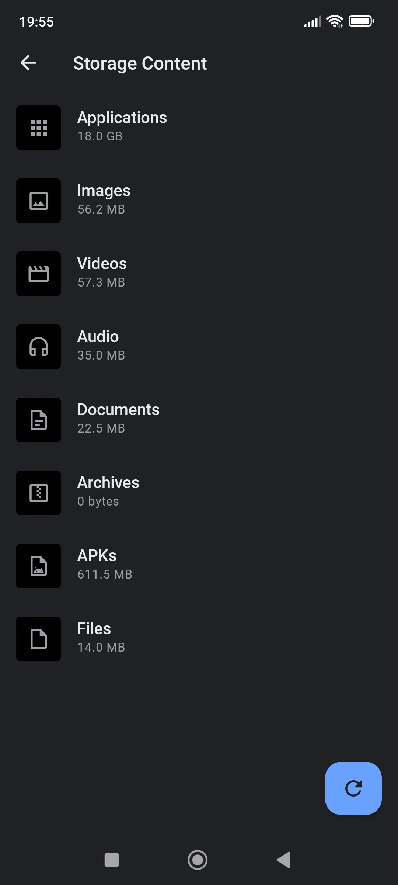Select the 18.0 GB size text
Image resolution: width=398 pixels, height=885 pixels.
click(100, 136)
